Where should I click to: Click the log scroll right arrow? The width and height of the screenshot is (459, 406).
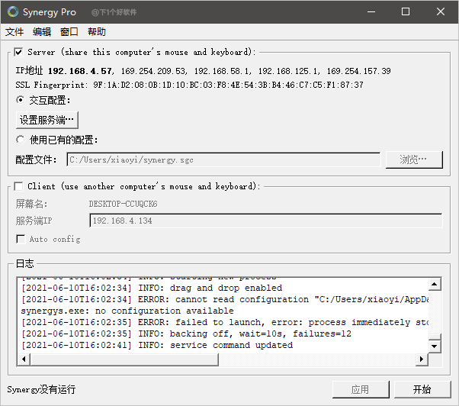(422, 359)
